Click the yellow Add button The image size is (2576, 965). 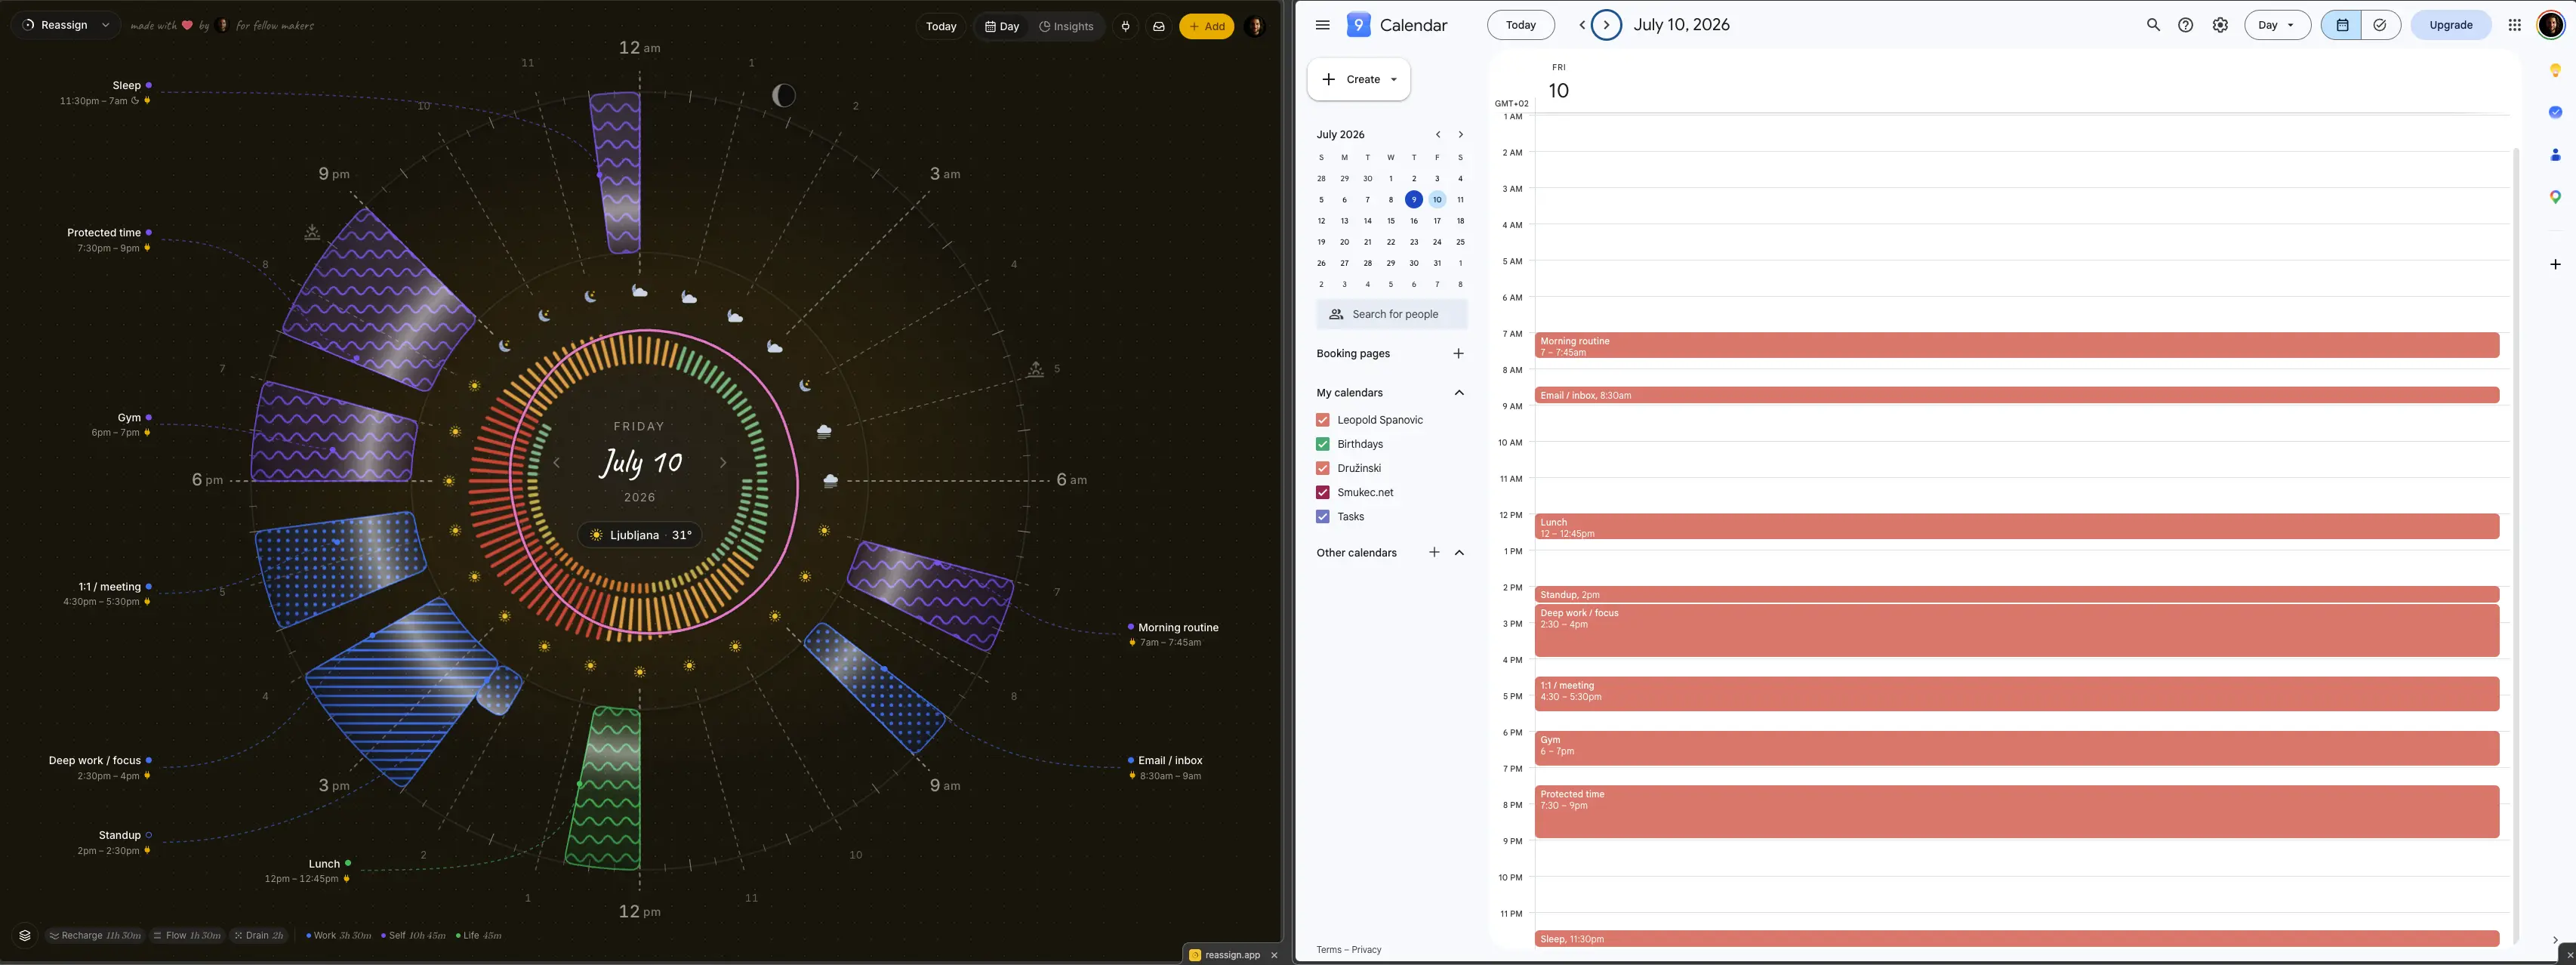click(x=1206, y=27)
